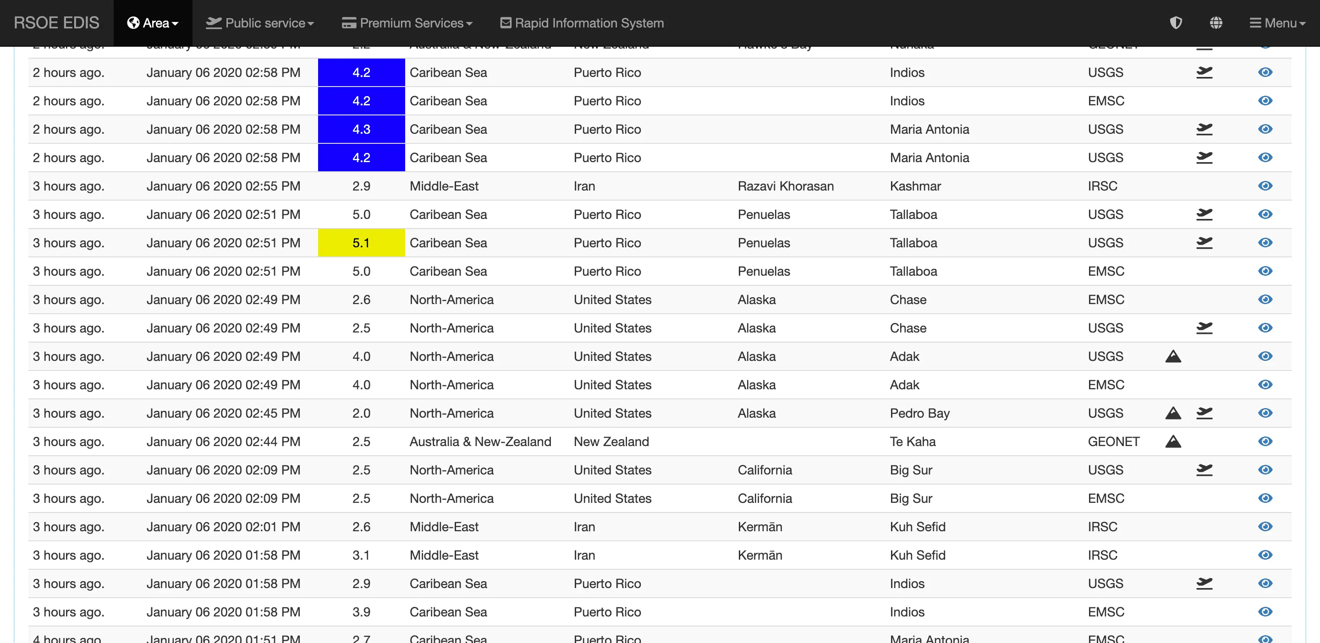Click volcano triangle icon in Te Kaha row
1320x643 pixels.
(1173, 441)
